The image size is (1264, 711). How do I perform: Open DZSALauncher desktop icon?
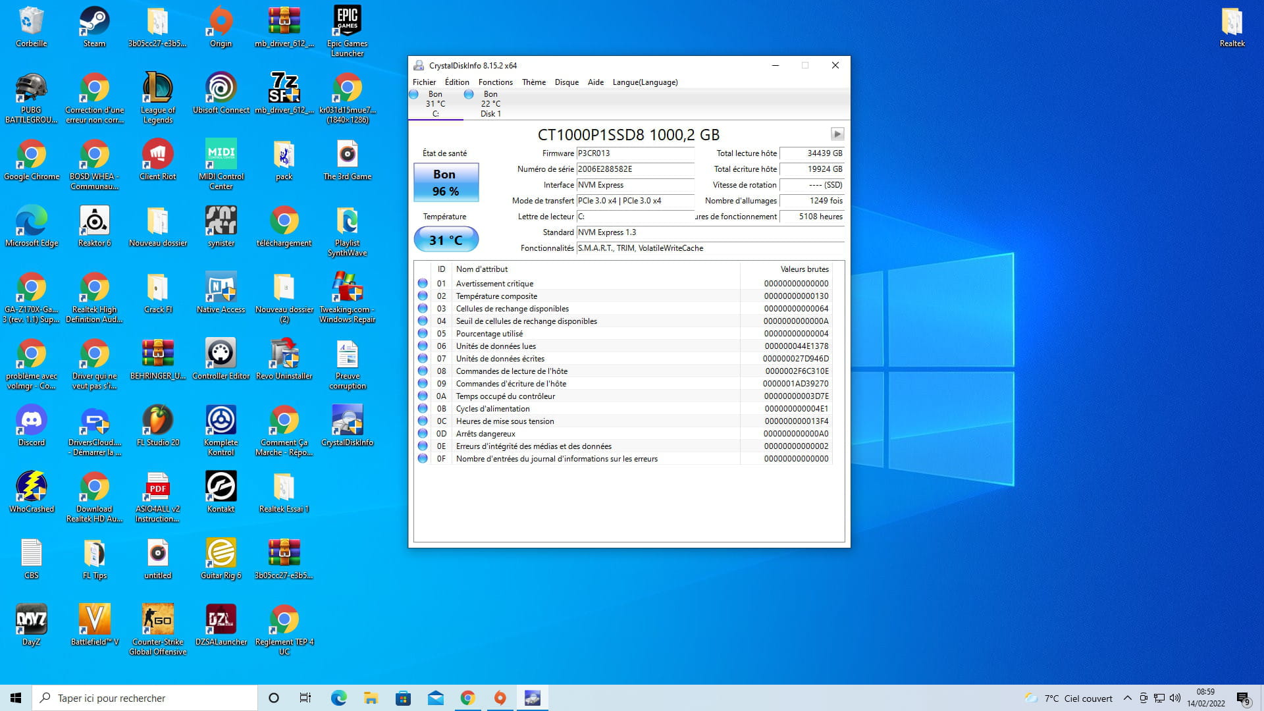tap(221, 625)
